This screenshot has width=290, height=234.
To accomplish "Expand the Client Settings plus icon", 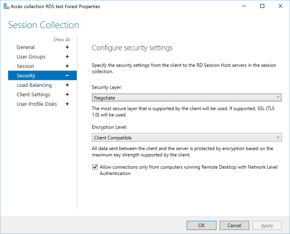I will point(67,94).
